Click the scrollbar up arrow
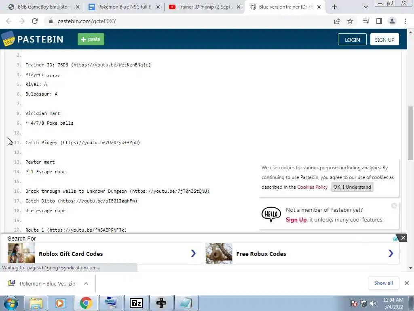The width and height of the screenshot is (414, 311). pyautogui.click(x=410, y=32)
